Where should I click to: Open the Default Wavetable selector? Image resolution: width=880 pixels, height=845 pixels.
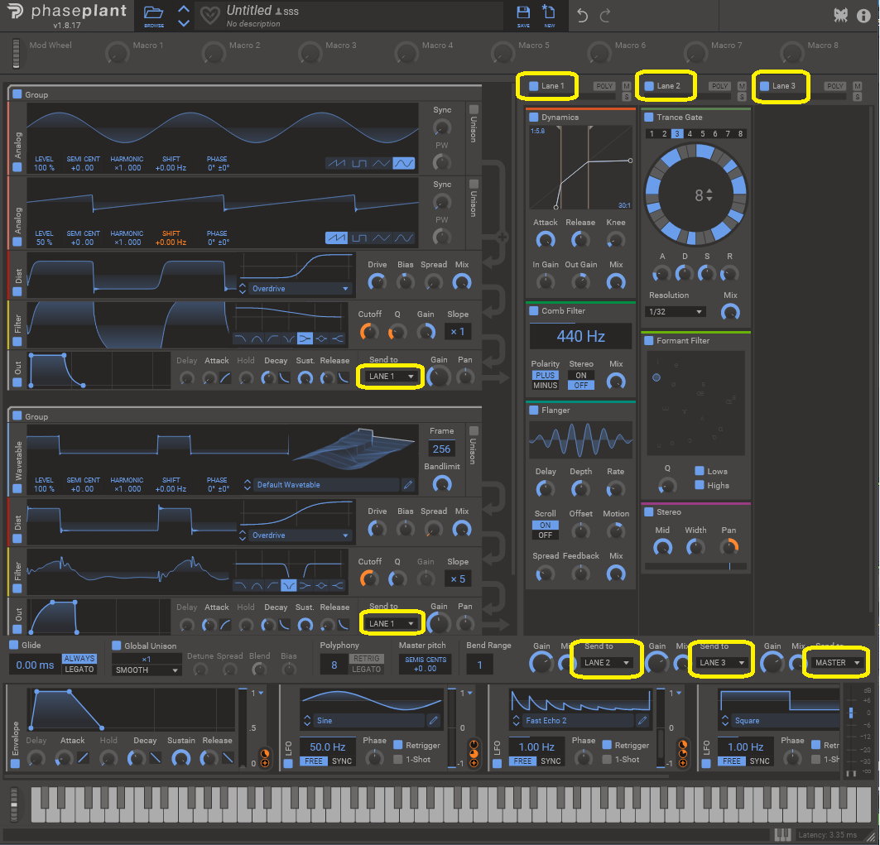click(327, 485)
